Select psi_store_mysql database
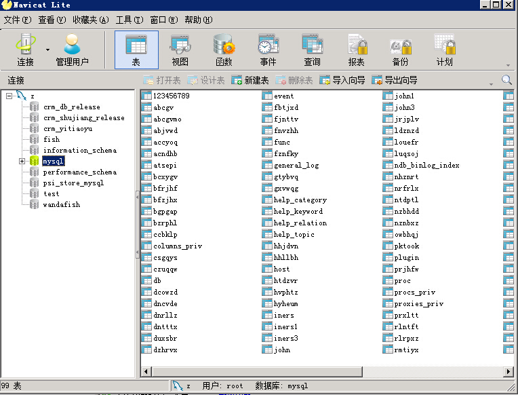 click(x=73, y=183)
